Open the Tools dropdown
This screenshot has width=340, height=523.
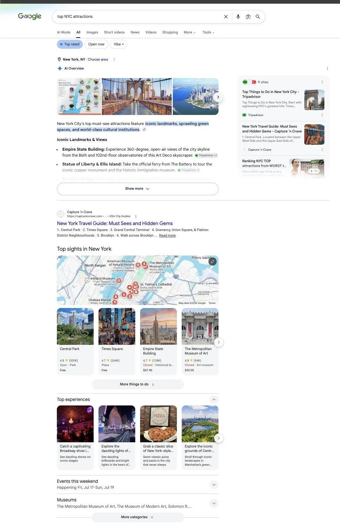click(208, 32)
